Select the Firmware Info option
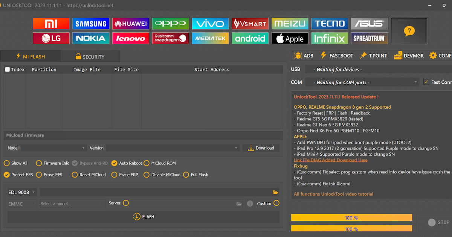 click(x=53, y=163)
